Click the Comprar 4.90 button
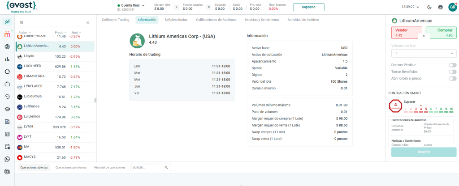Viewport: 459px width, 186px height. [441, 33]
